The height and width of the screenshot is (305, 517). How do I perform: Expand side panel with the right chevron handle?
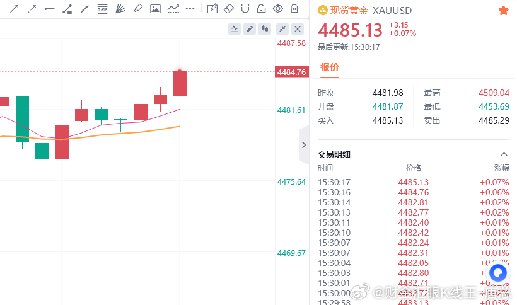[304, 145]
